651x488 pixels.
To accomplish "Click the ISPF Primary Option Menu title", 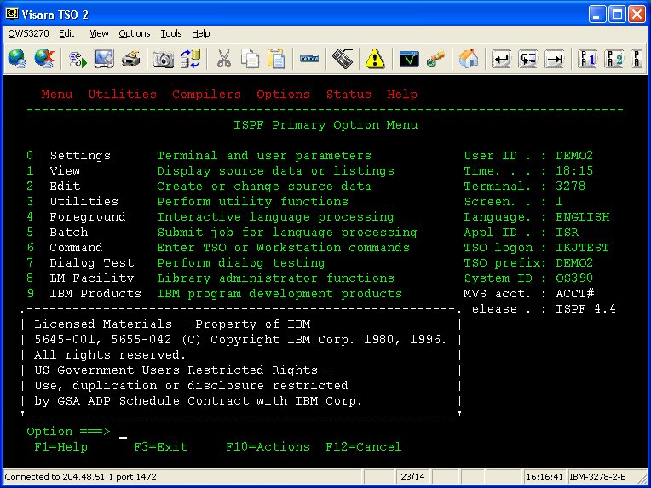I will (325, 125).
